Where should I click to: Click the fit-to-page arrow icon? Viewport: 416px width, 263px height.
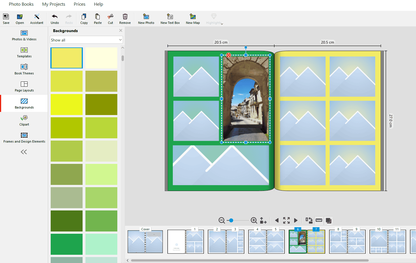click(x=263, y=220)
